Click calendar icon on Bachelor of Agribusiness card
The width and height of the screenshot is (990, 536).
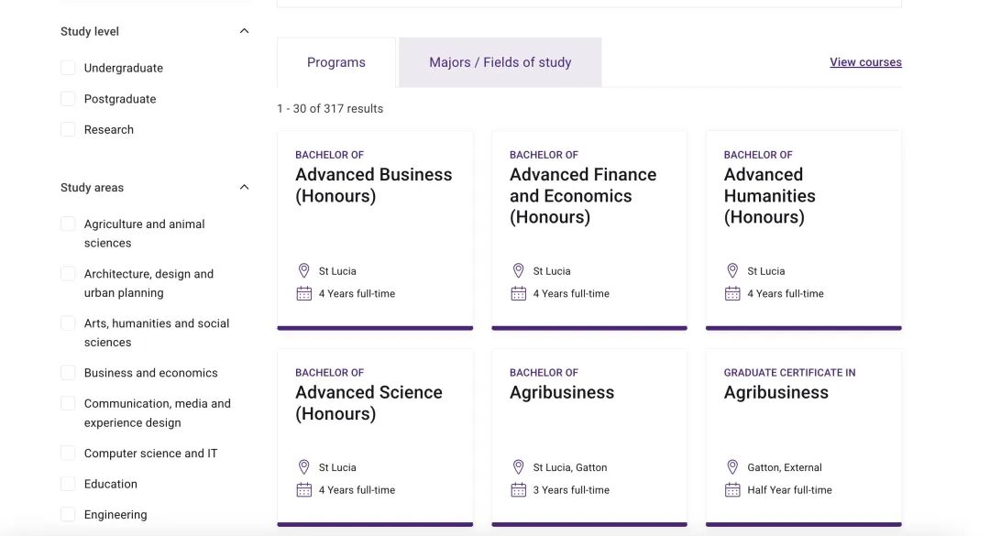coord(518,490)
